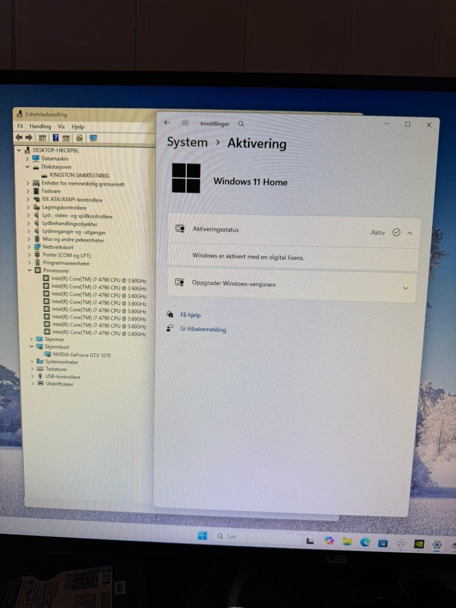Collapse the Diskstasjoner category

point(28,167)
